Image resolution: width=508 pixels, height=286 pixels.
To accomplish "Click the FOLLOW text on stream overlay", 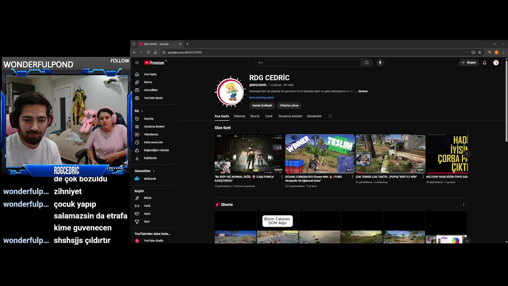I will click(120, 61).
